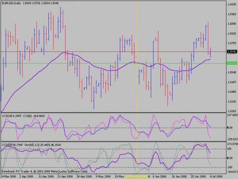The width and height of the screenshot is (238, 179).
Task: Click the 24 Mar 2008 date label
Action: (8, 176)
